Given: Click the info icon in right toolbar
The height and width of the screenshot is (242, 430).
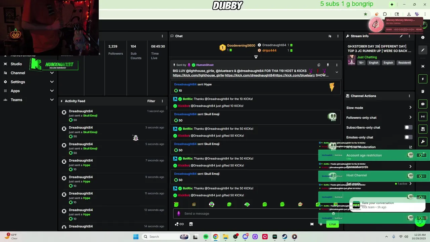Looking at the screenshot, I should click(x=423, y=37).
